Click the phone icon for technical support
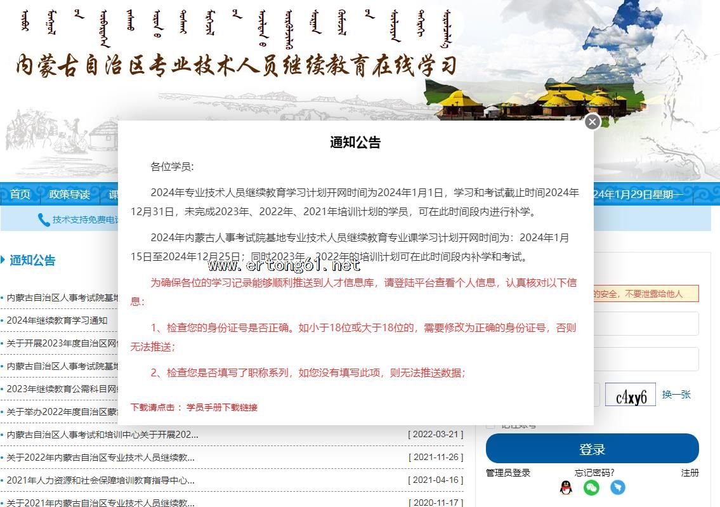This screenshot has height=507, width=720. [44, 220]
